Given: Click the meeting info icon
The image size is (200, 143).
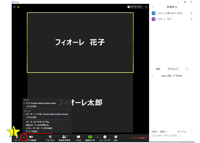Looking at the screenshot, I should [x=14, y=7].
